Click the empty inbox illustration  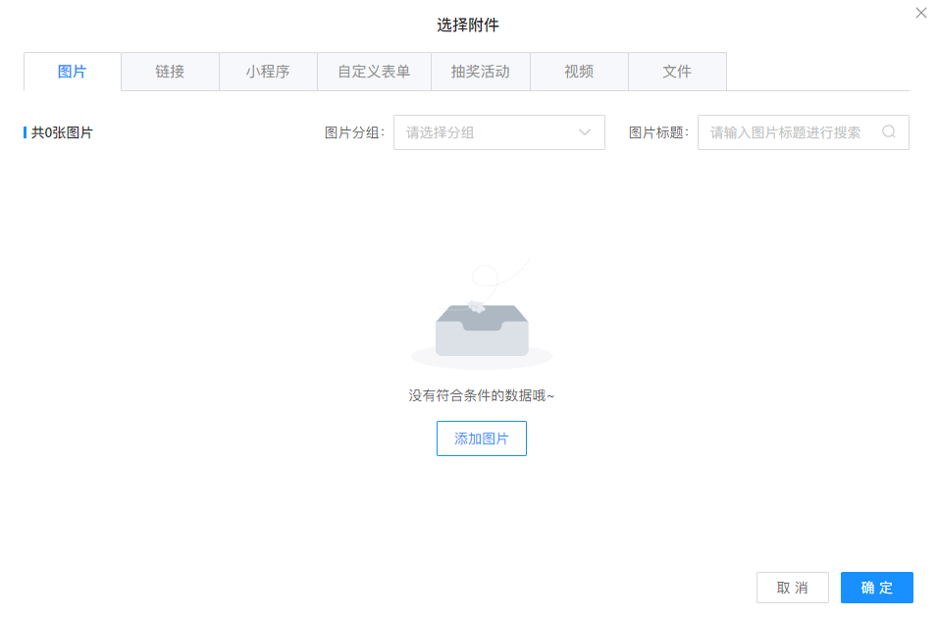tap(482, 324)
